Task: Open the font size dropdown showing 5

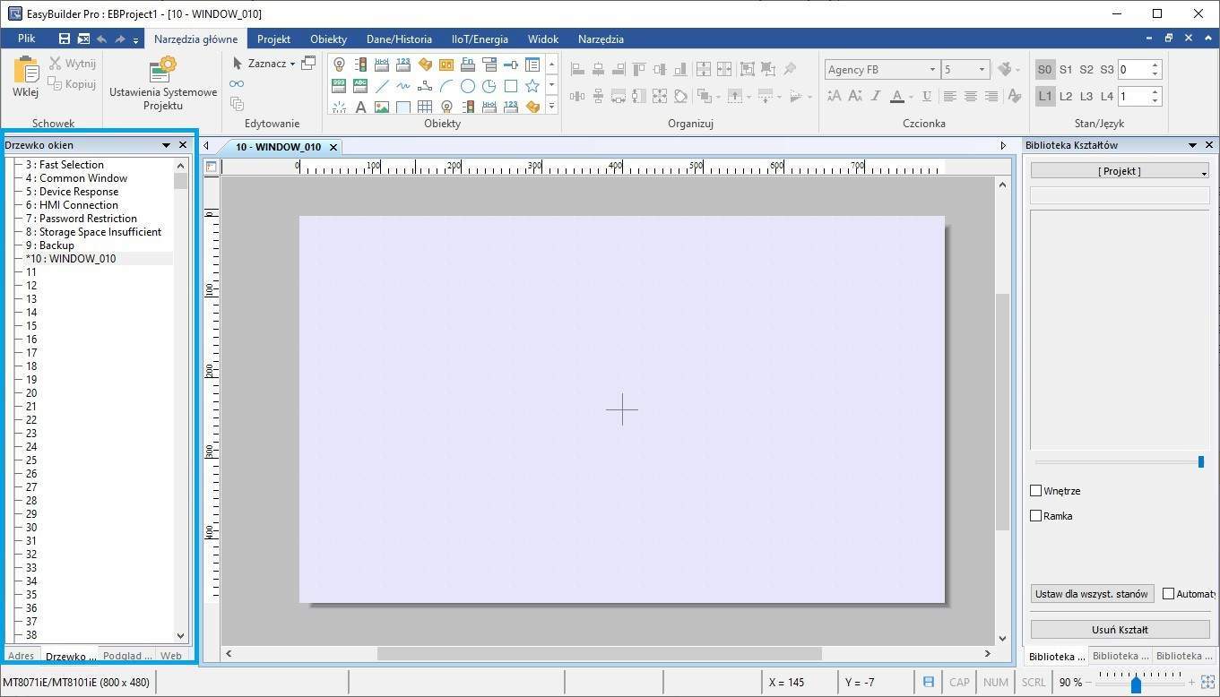Action: click(982, 69)
